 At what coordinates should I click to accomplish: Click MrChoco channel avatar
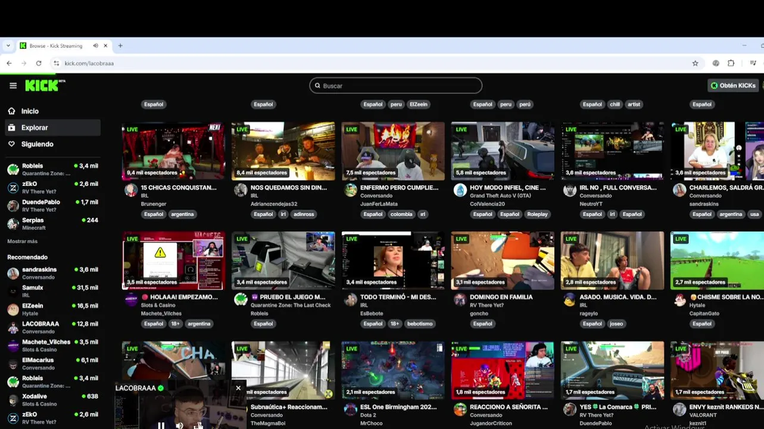point(351,409)
